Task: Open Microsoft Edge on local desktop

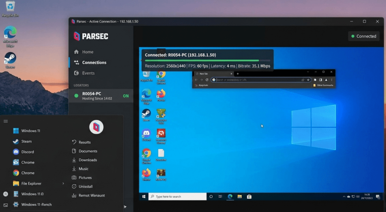Action: (10, 36)
